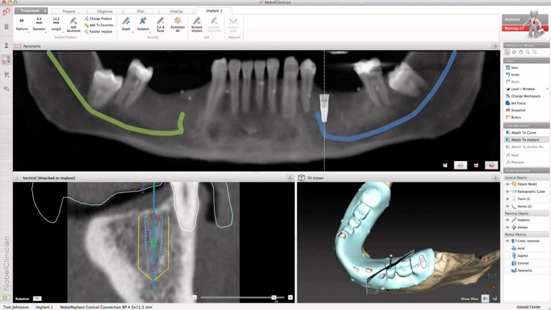Switch to the Diagnose tab
Viewport: 551px width, 310px height.
coord(104,11)
